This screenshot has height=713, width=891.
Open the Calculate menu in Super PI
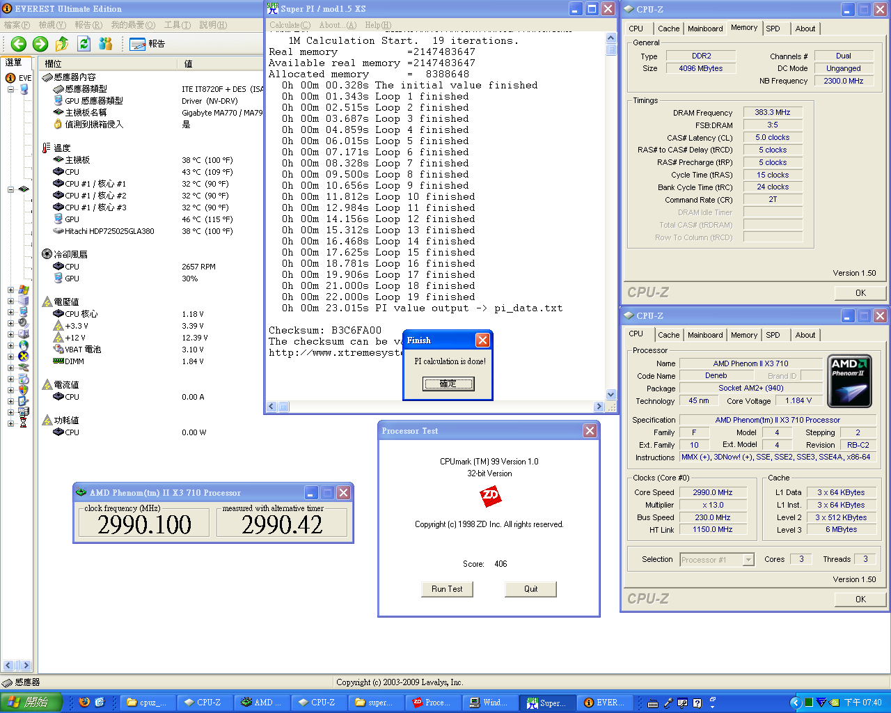pos(290,25)
